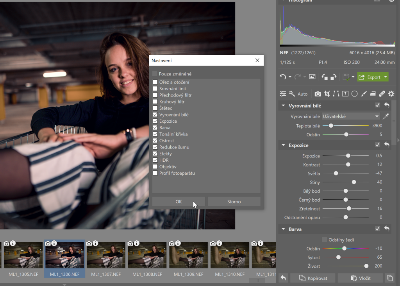
Task: Select the Filter brush tool
Action: [364, 94]
